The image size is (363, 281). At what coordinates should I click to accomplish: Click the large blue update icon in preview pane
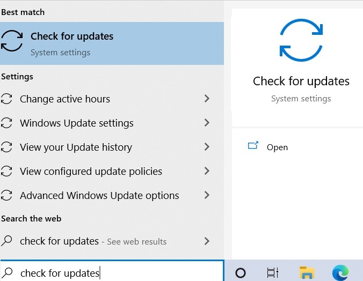(x=301, y=40)
